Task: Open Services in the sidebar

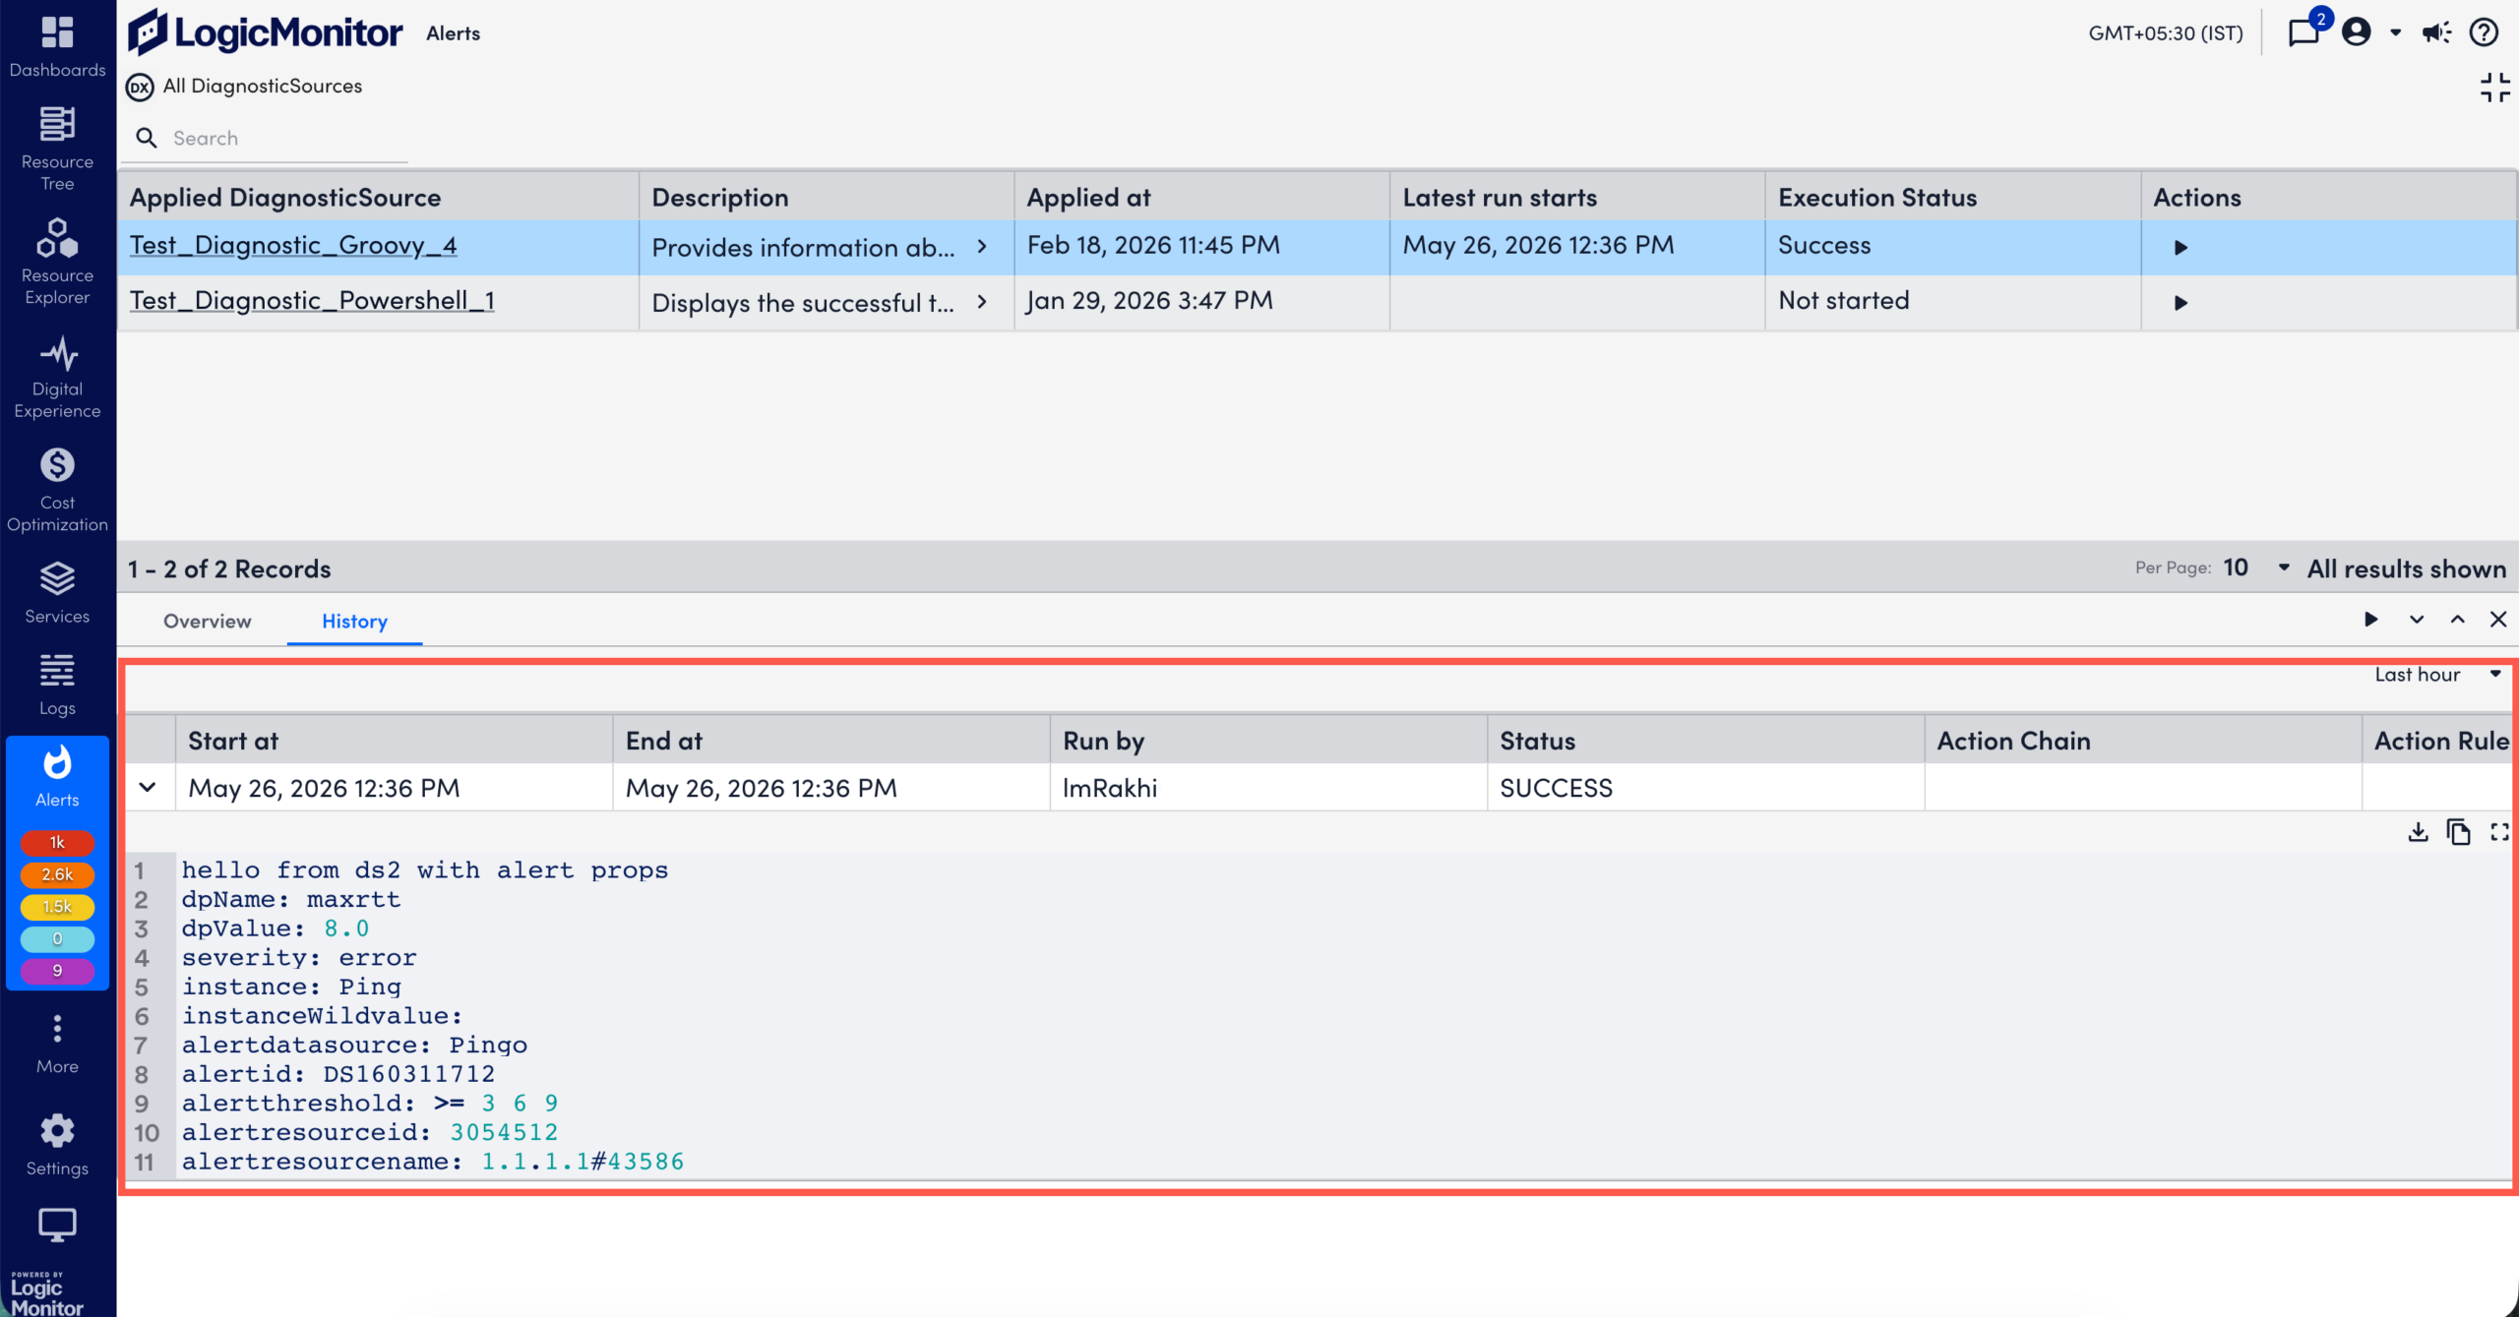Action: click(57, 592)
